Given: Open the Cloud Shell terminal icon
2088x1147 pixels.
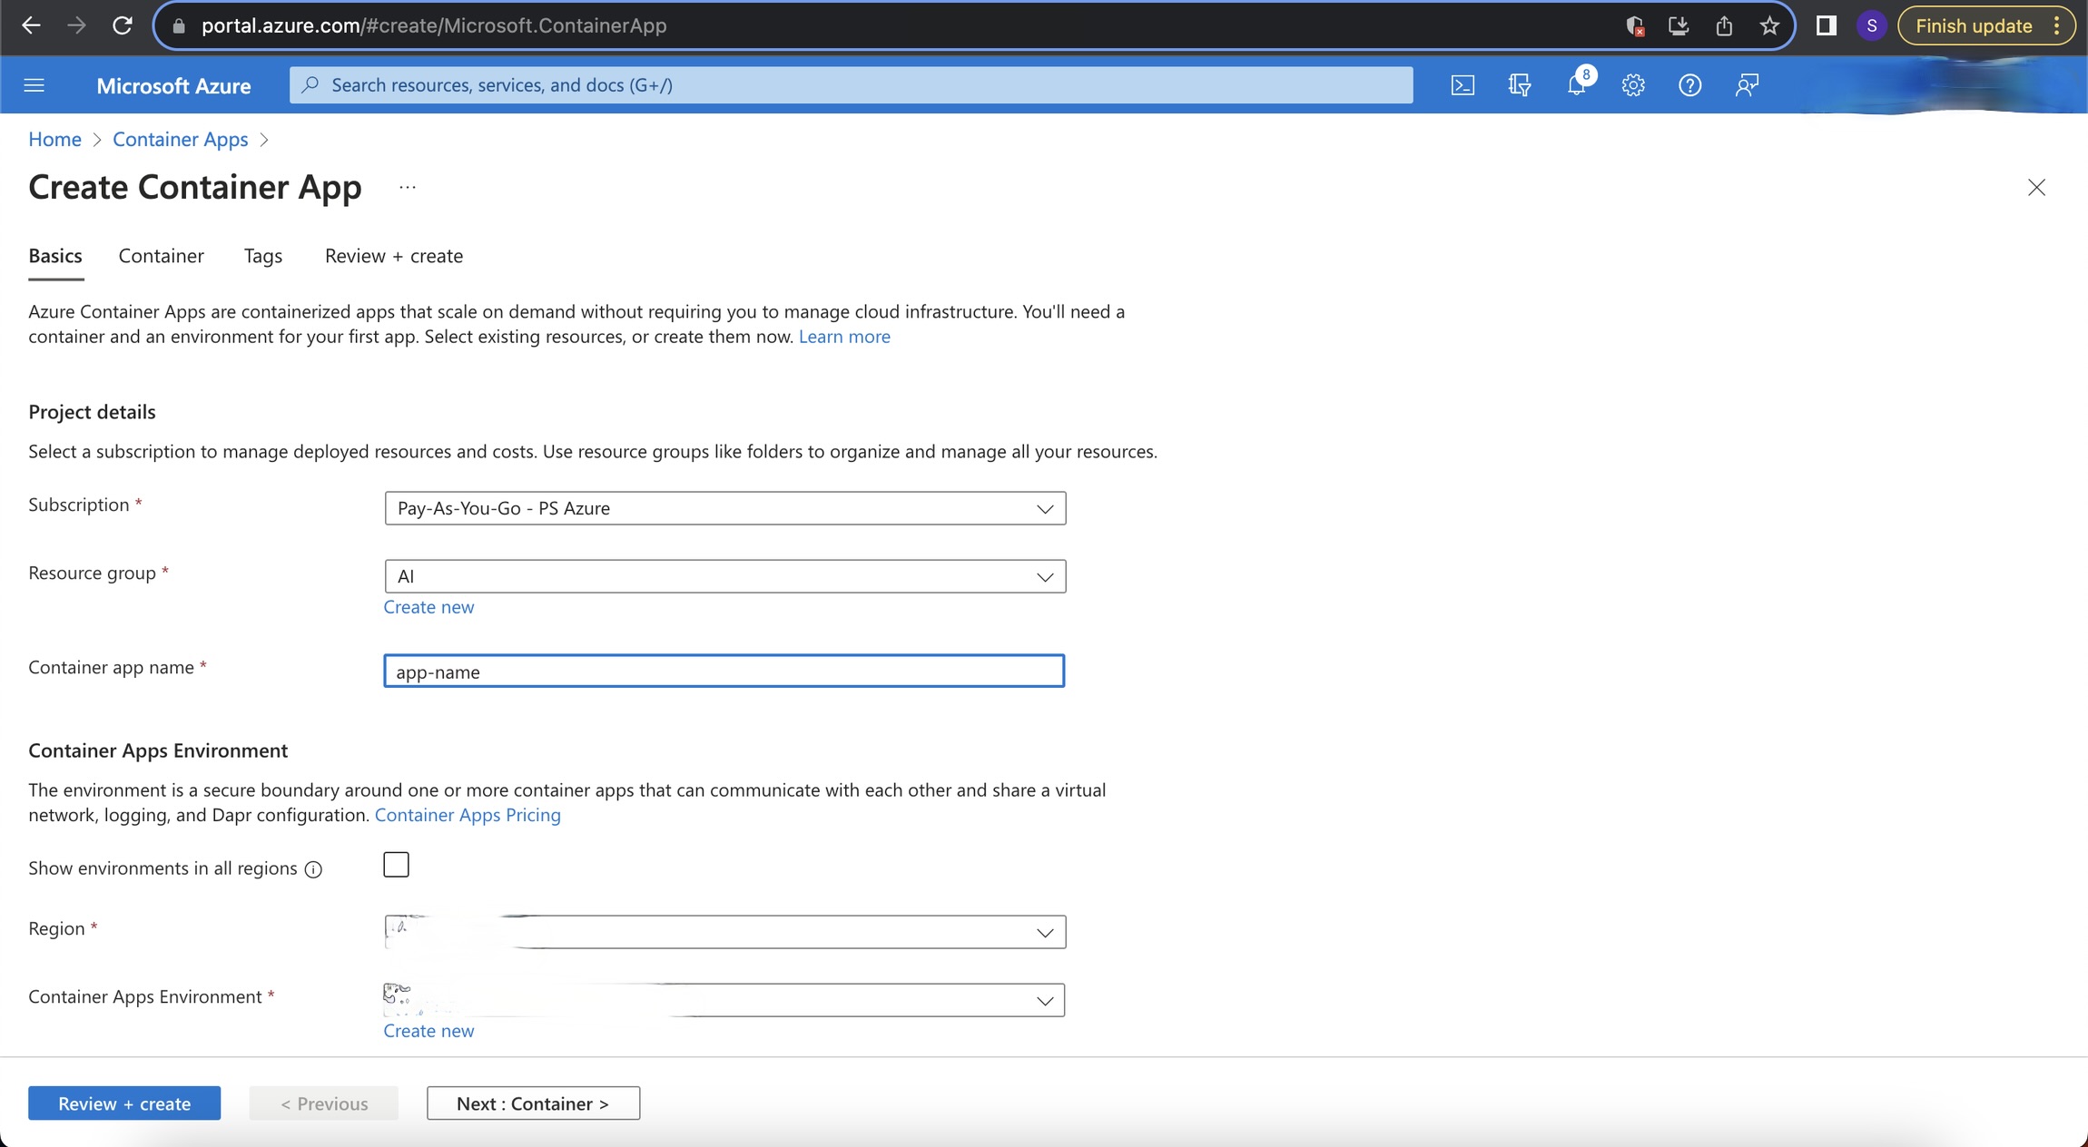Looking at the screenshot, I should [x=1463, y=84].
